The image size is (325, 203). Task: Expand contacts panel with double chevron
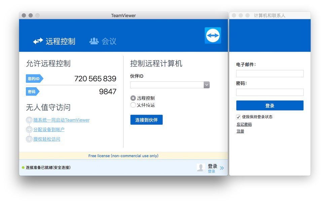coord(222,168)
